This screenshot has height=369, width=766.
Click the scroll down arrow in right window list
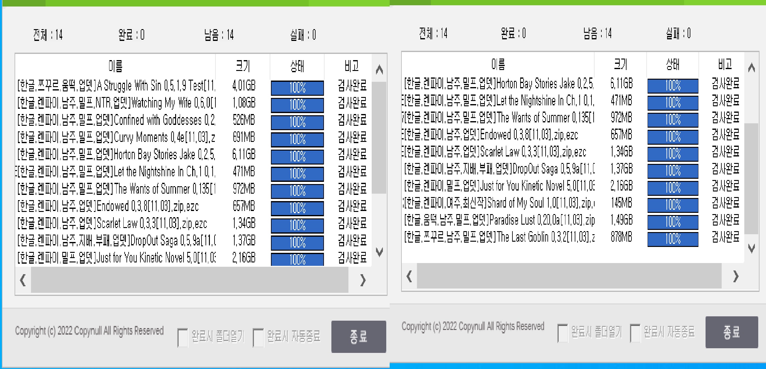(x=751, y=248)
